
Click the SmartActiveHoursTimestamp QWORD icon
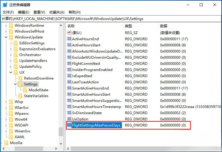(x=69, y=107)
